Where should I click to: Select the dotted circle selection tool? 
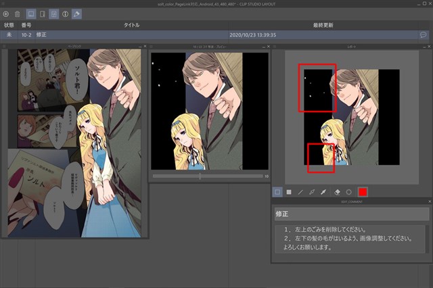pyautogui.click(x=349, y=192)
